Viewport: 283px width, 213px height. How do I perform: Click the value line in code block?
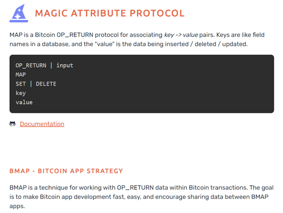click(x=24, y=102)
